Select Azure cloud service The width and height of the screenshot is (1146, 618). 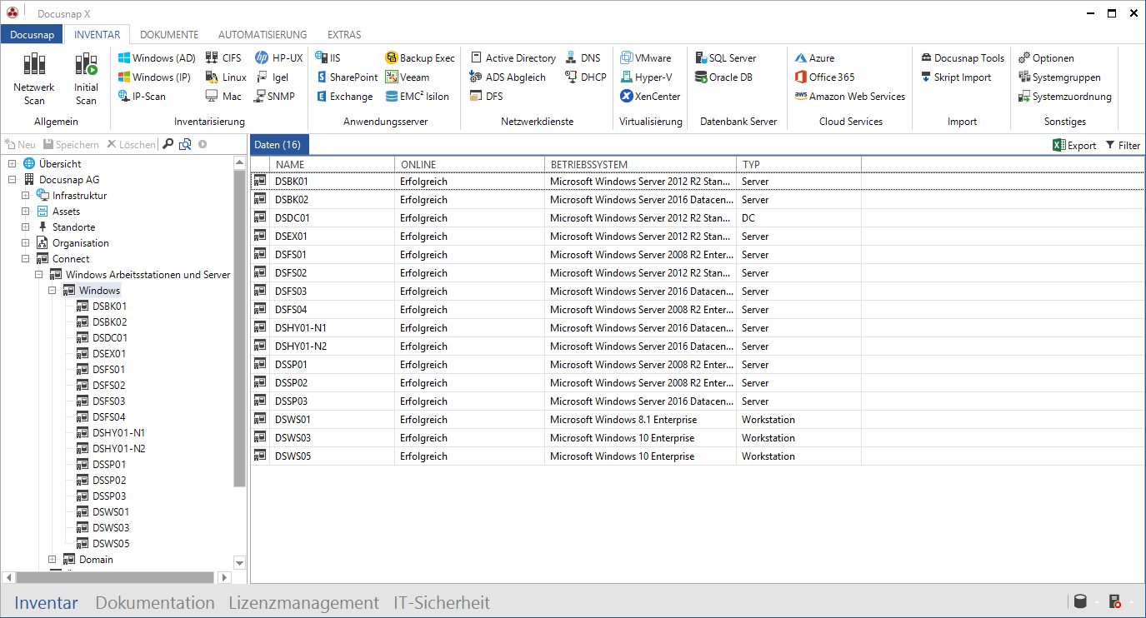(814, 58)
